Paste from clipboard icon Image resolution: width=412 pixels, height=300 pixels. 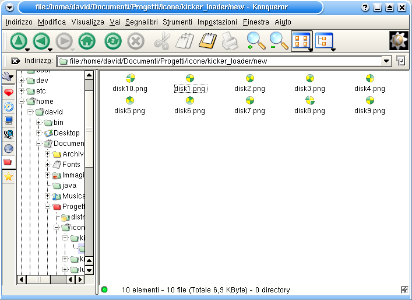pyautogui.click(x=207, y=41)
